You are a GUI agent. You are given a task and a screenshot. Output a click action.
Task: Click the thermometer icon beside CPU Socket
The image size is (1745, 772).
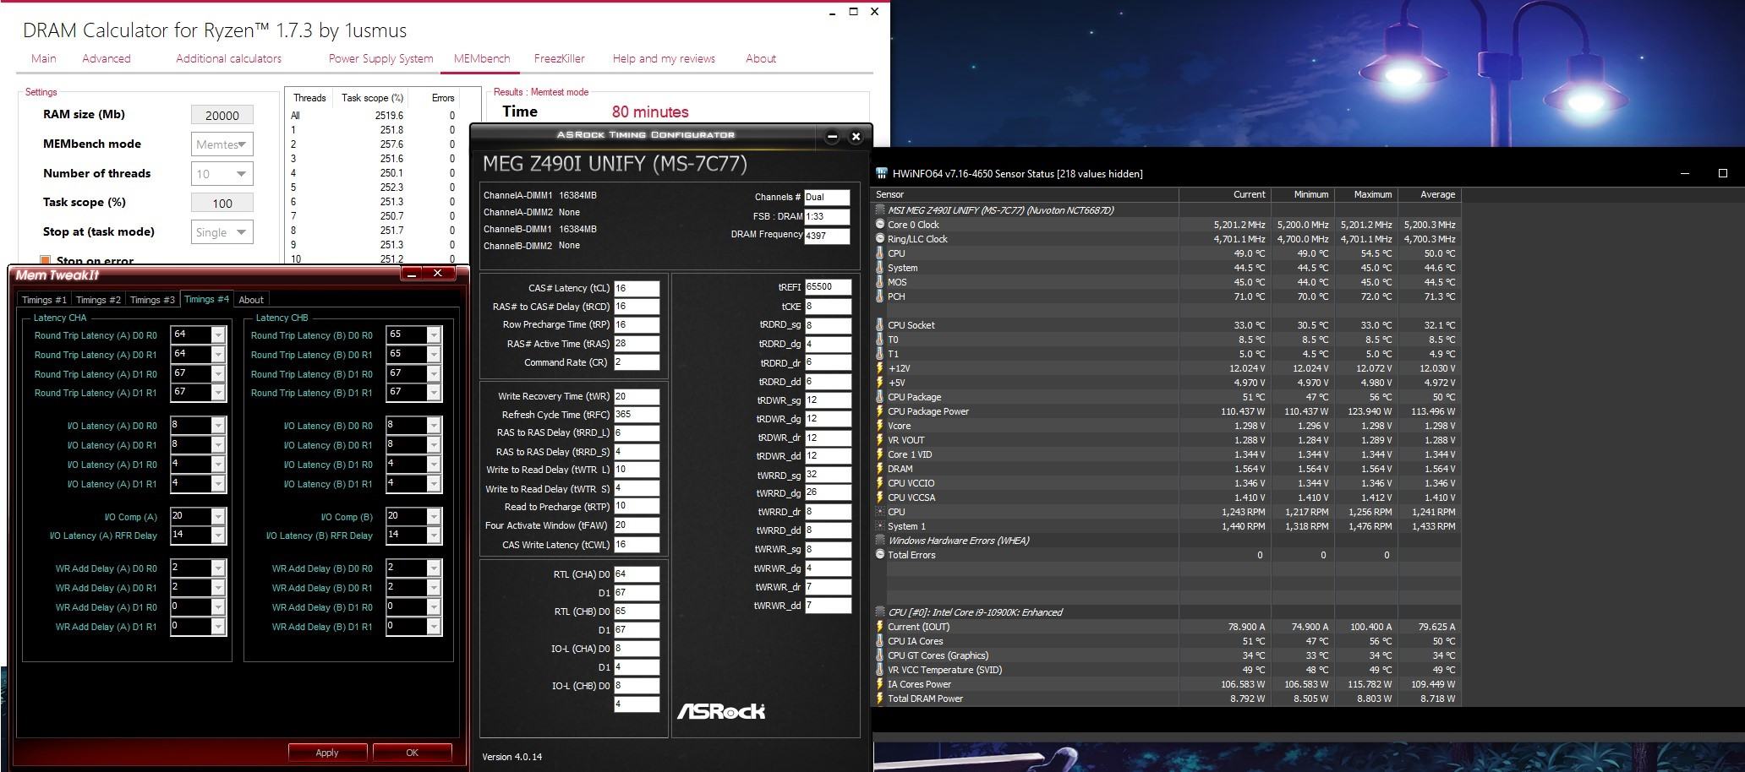[880, 325]
